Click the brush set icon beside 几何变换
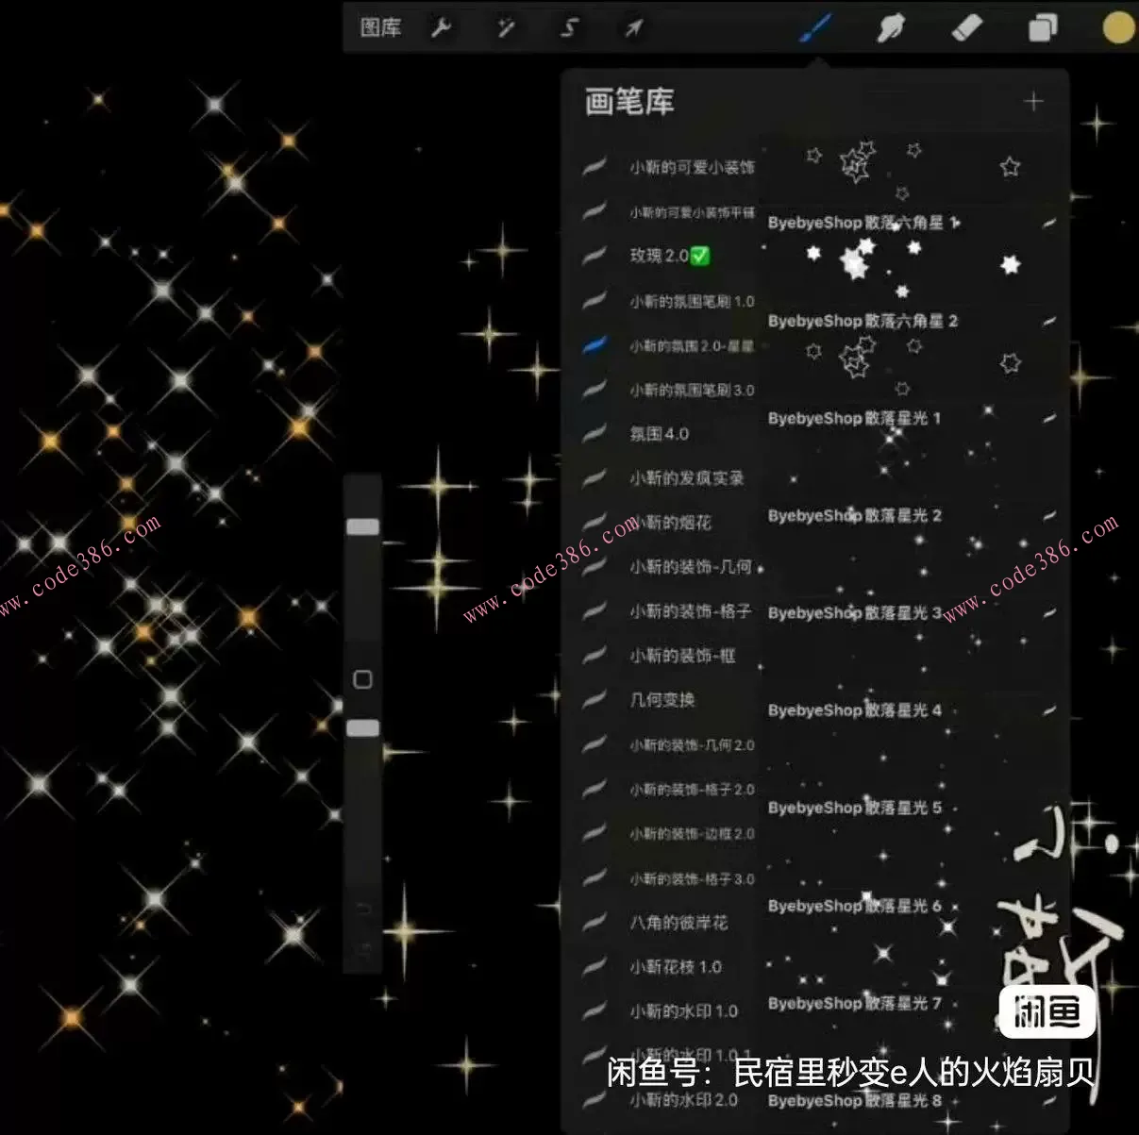 [594, 700]
